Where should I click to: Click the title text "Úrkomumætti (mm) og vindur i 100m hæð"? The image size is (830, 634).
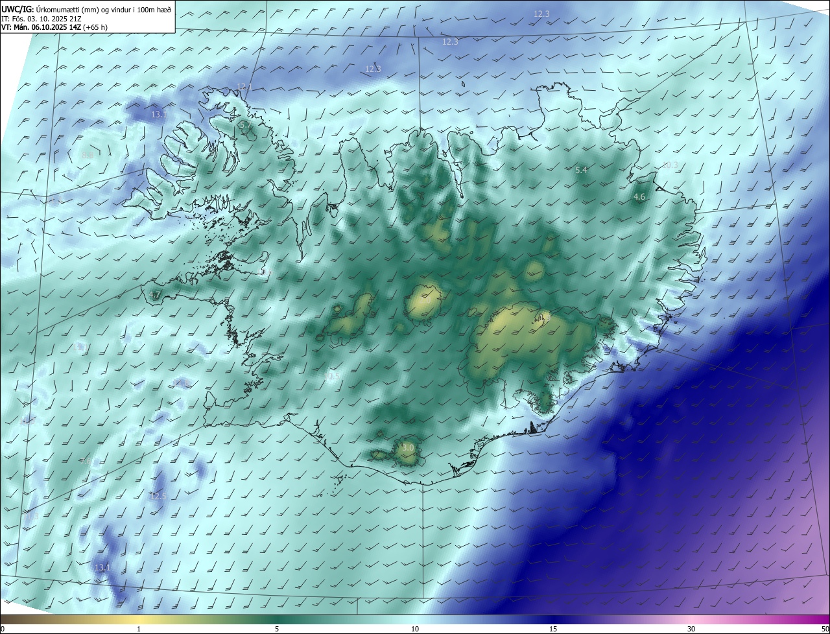point(104,8)
